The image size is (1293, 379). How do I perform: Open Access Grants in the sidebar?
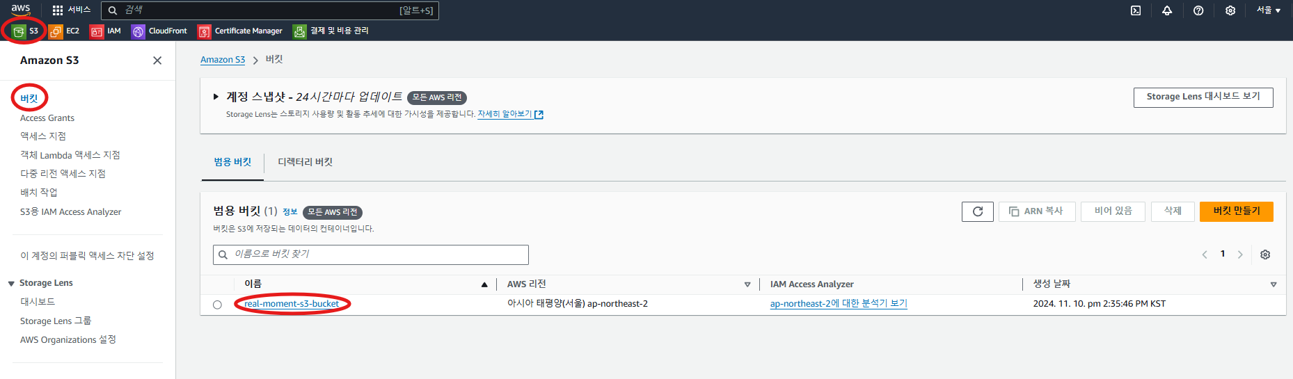[47, 118]
